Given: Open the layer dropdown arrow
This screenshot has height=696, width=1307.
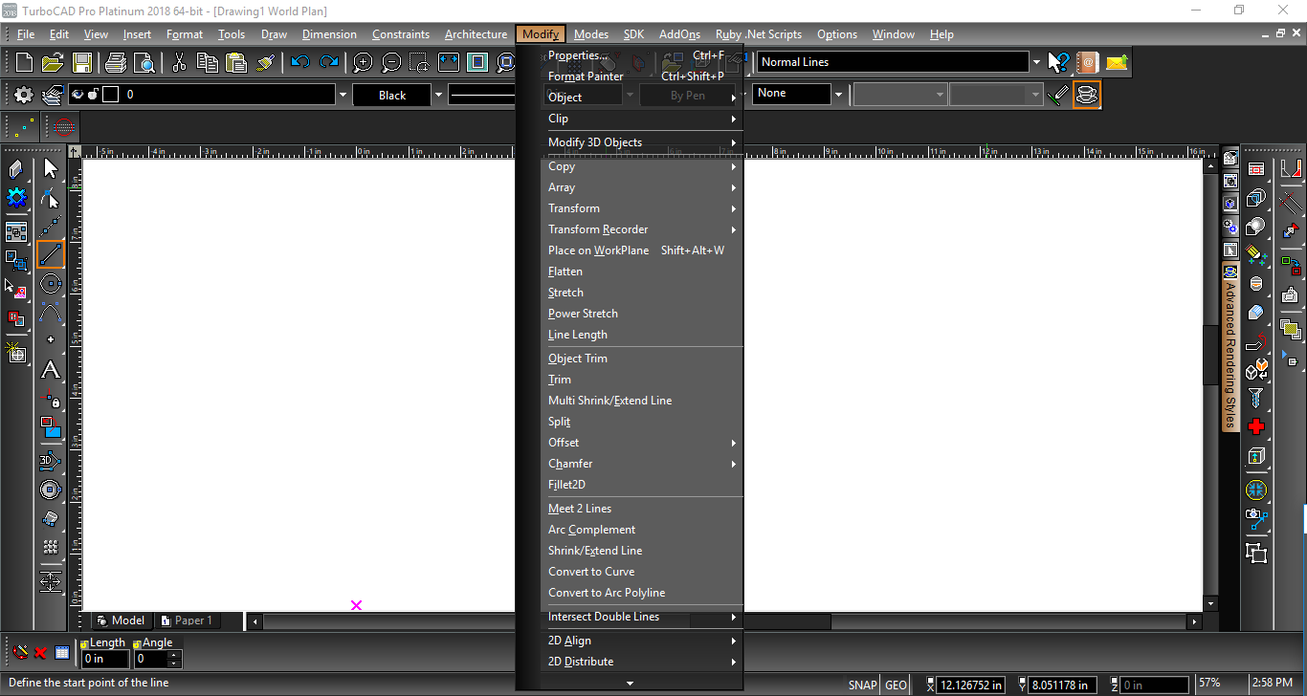Looking at the screenshot, I should tap(343, 95).
